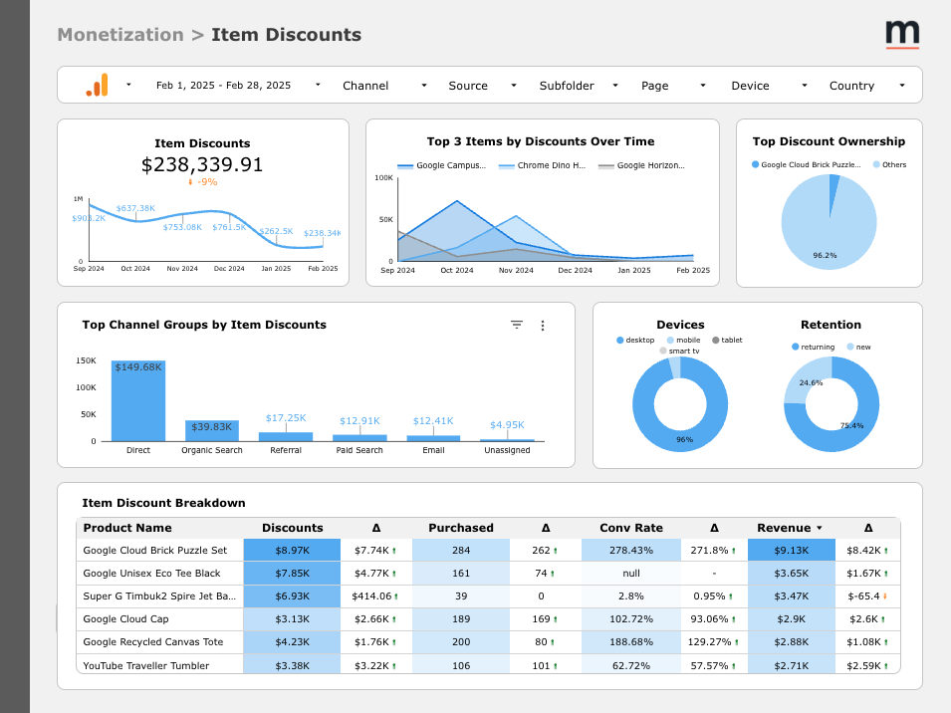
Task: Open the Country filter dropdown
Action: coord(866,86)
